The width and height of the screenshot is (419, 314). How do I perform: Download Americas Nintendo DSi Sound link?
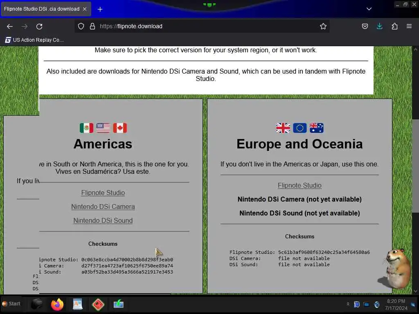coord(103,220)
